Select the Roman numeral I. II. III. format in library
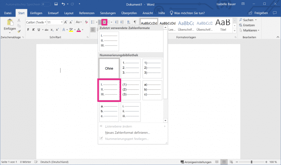This screenshot has height=165, width=281. point(109,90)
